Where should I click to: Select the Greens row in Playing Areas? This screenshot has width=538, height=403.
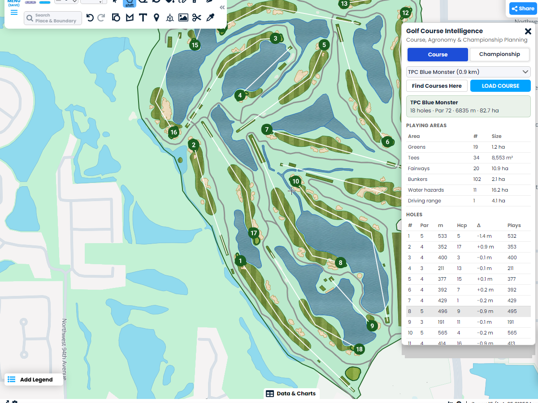tap(469, 147)
